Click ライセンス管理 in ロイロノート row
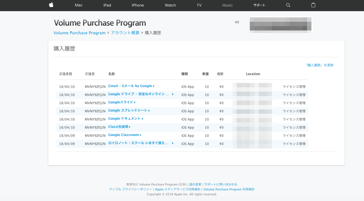This screenshot has width=364, height=201. [x=294, y=144]
